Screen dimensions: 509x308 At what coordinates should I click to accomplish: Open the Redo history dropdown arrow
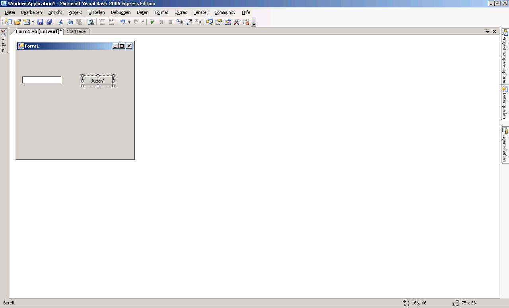tap(143, 22)
